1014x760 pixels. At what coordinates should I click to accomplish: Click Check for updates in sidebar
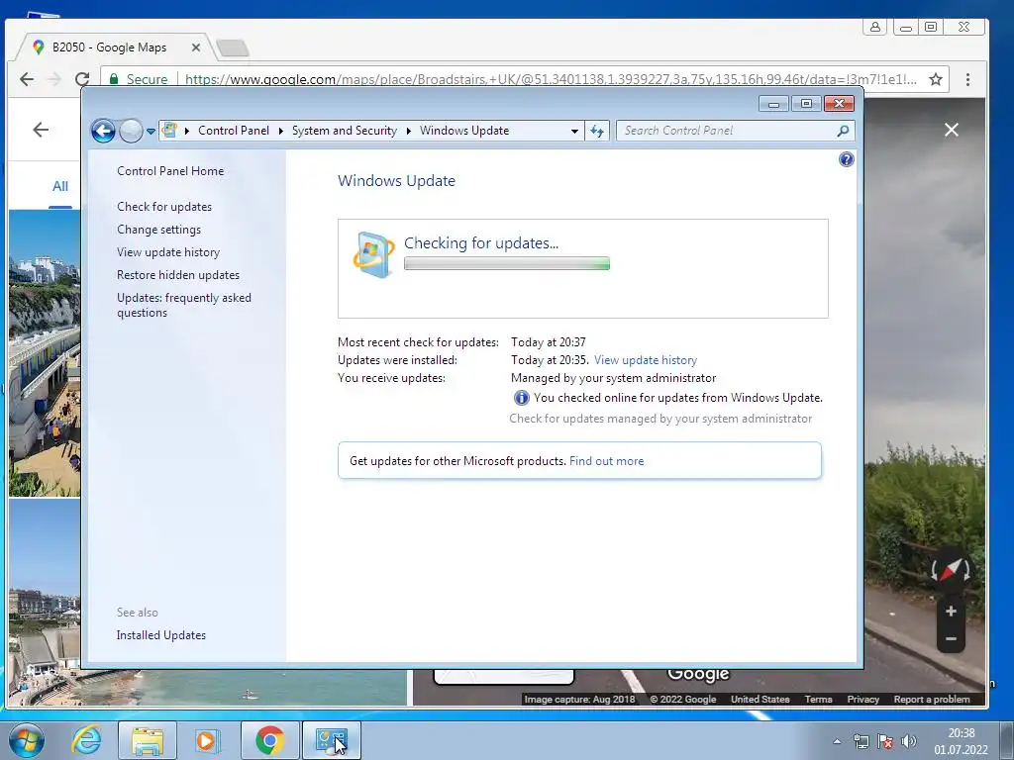[164, 207]
